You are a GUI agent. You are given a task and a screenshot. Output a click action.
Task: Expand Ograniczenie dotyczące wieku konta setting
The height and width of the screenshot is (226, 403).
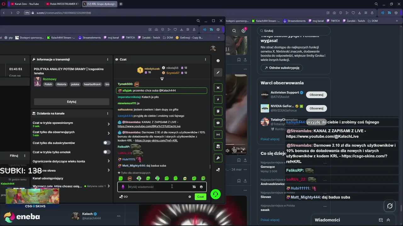coord(109,161)
